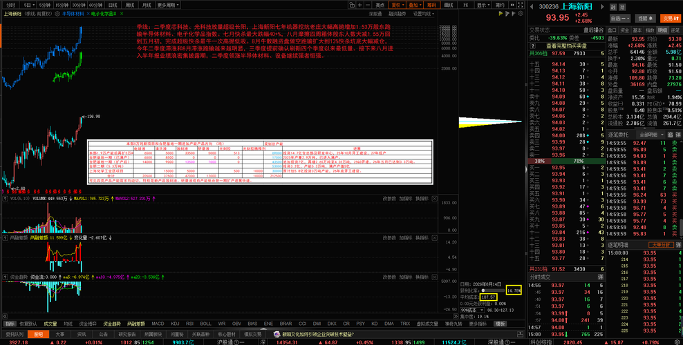Screen dimensions: 683x345
Task: Toggle 模板 template button in indicator bar
Action: [500, 324]
